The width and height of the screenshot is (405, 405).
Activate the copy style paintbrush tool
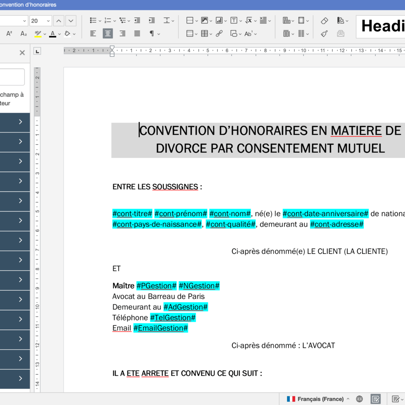[324, 34]
